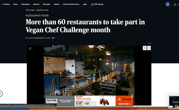Open the comments bubble icon
The width and height of the screenshot is (179, 110).
coord(53,38)
